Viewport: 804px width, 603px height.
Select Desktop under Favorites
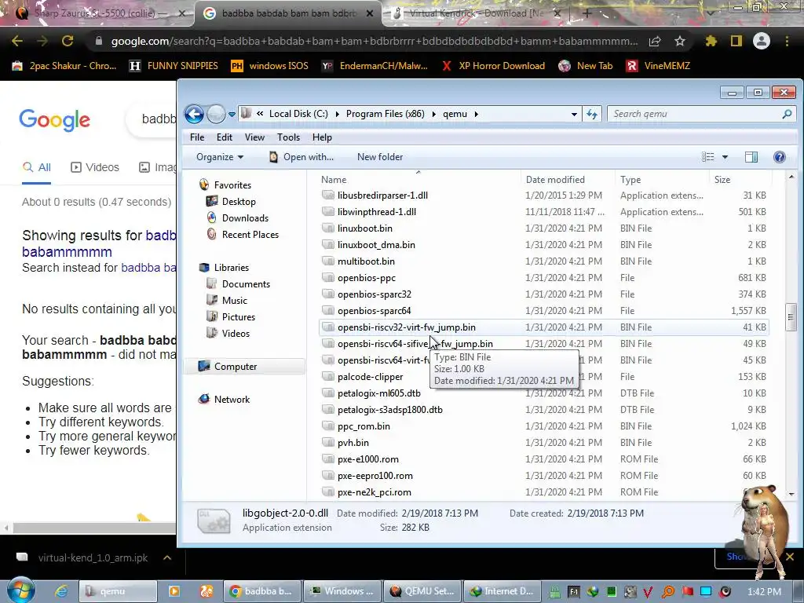[x=239, y=202]
